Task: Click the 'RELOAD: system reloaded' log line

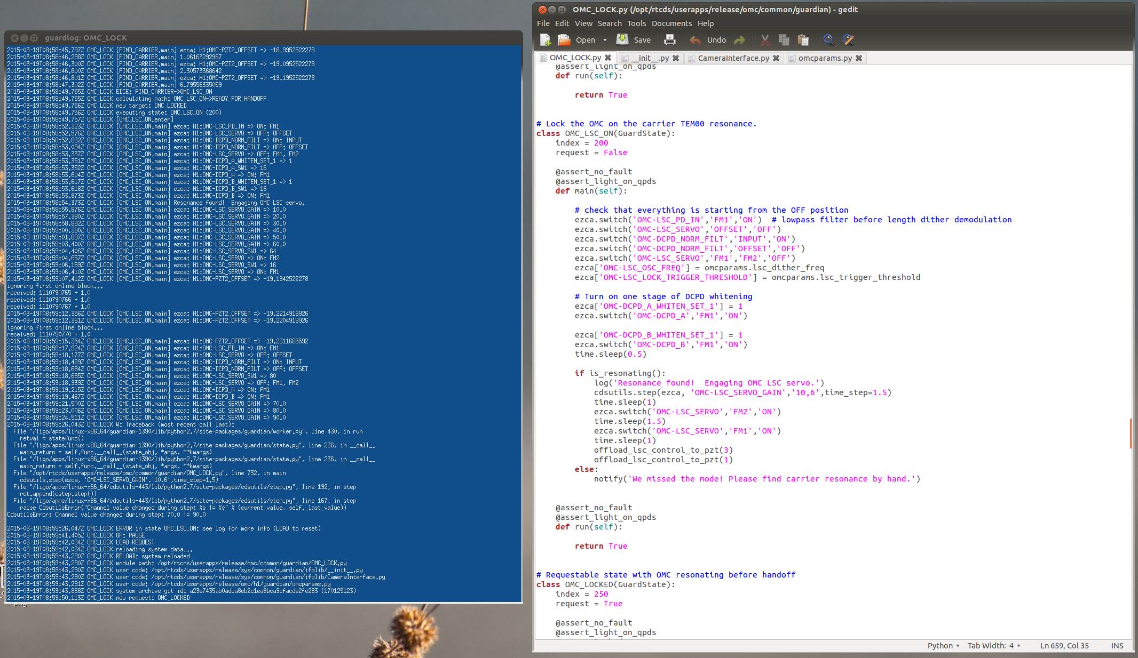Action: 98,556
